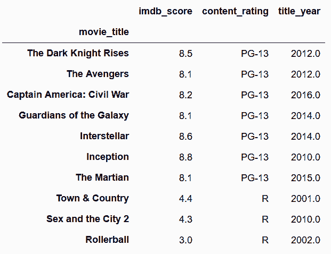331x254 pixels.
Task: Click the Town & Country row label
Action: 92,198
